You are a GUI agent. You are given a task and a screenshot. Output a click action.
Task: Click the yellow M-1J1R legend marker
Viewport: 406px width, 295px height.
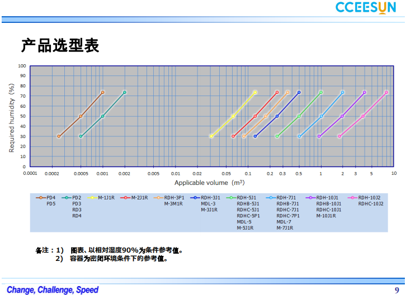coord(92,198)
